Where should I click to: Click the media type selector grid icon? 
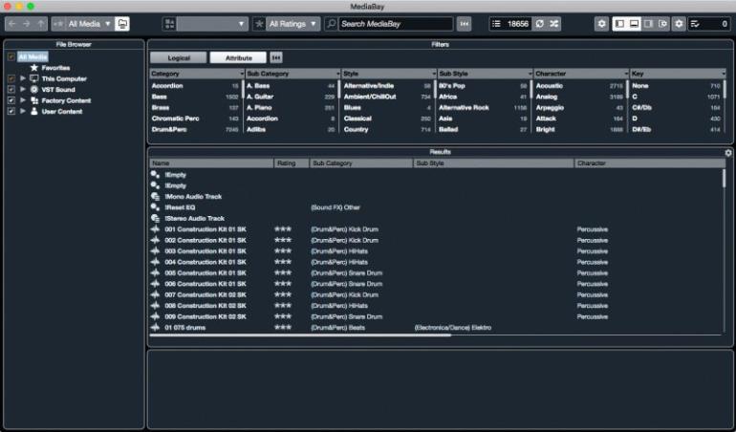pos(170,24)
